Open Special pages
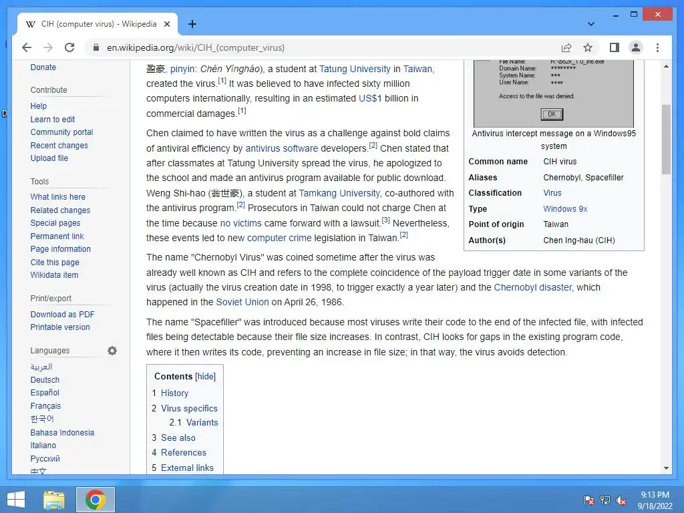Viewport: 684px width, 513px height. click(x=55, y=223)
